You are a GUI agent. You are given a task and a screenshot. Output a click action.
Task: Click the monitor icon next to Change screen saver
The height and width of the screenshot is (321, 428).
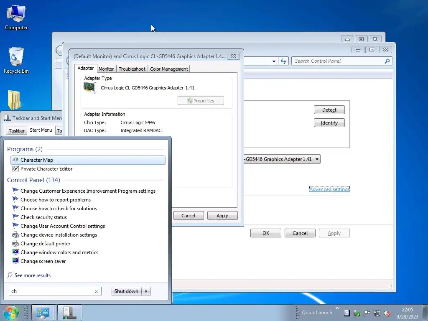[x=15, y=261]
